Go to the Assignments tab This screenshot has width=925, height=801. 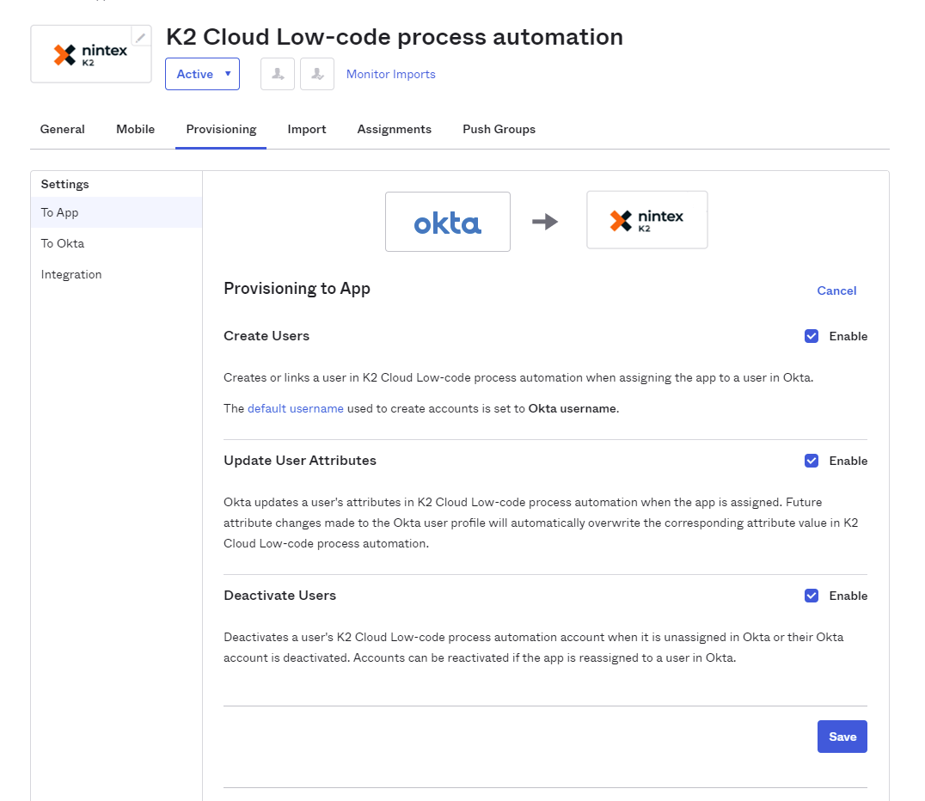395,130
